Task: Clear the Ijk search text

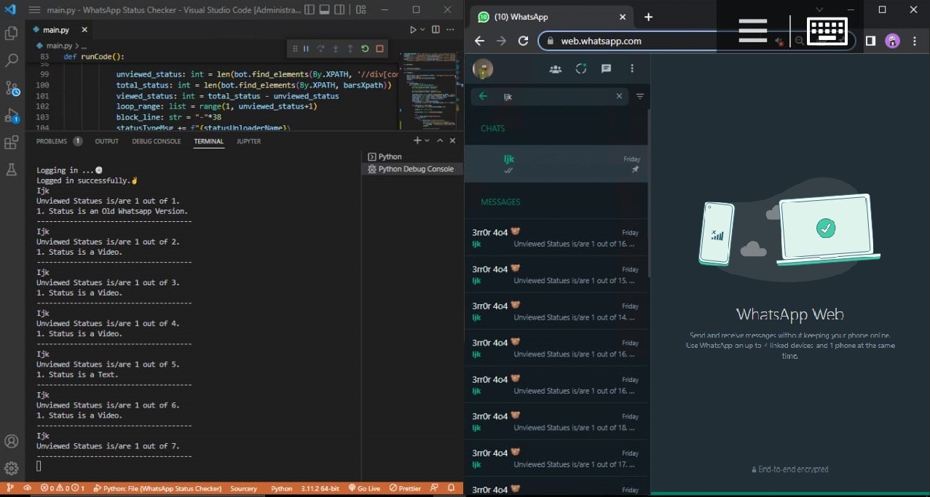Action: pyautogui.click(x=619, y=96)
